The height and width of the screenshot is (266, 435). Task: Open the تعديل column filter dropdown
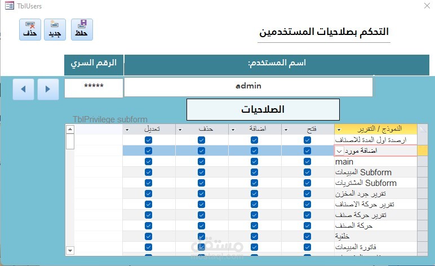[127, 130]
